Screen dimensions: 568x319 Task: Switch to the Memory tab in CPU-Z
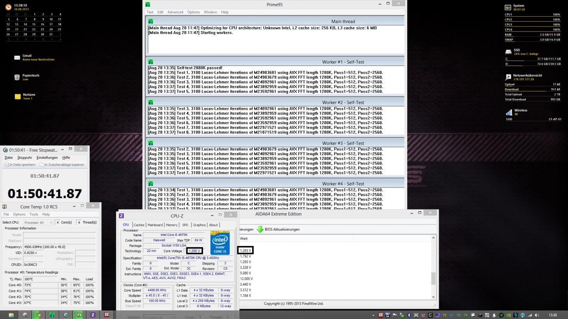(172, 225)
